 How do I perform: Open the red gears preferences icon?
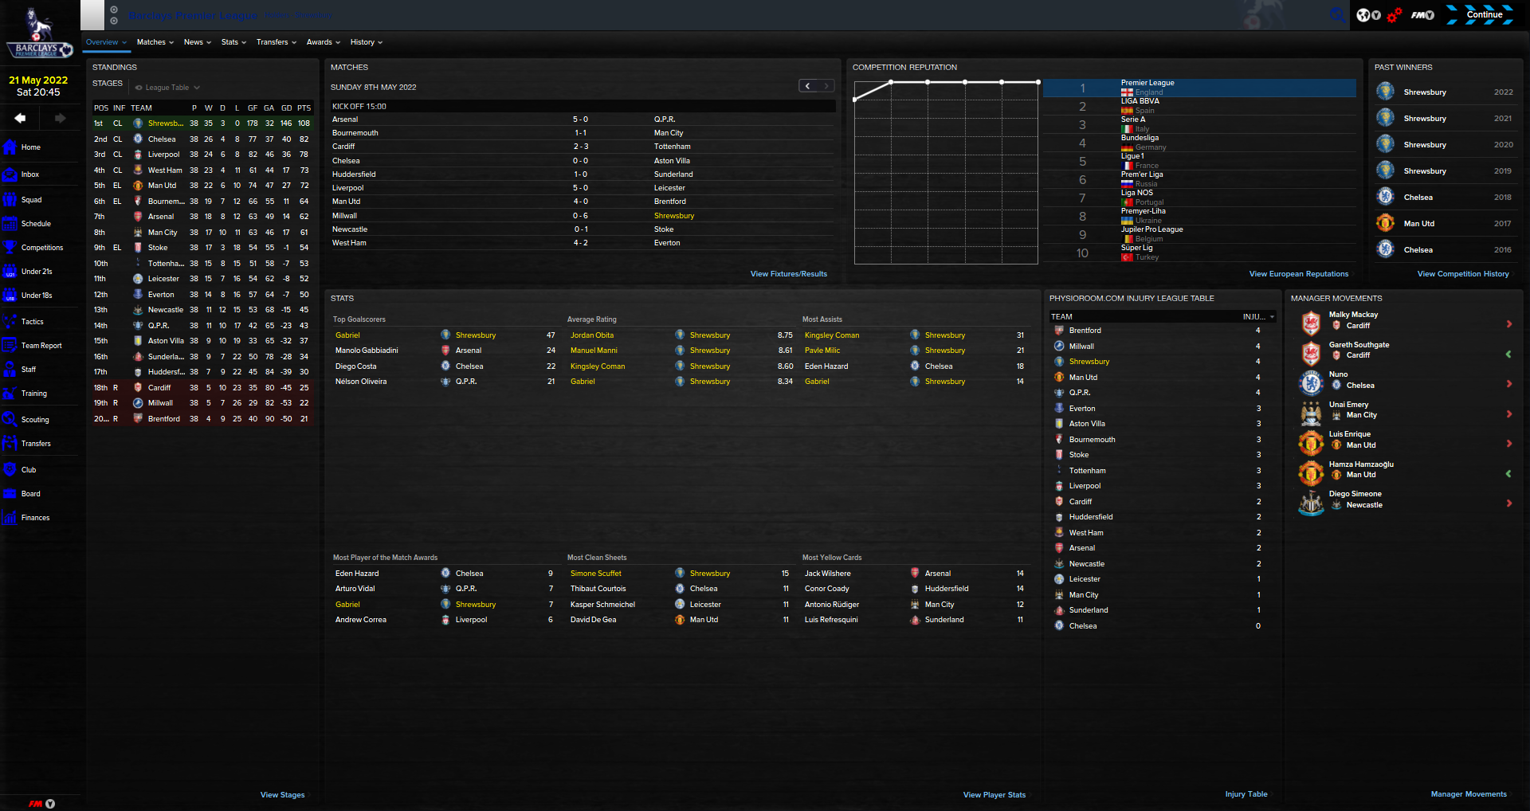point(1394,15)
